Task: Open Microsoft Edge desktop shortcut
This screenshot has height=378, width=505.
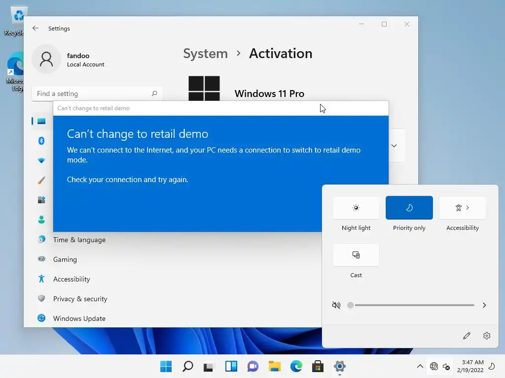Action: point(15,71)
